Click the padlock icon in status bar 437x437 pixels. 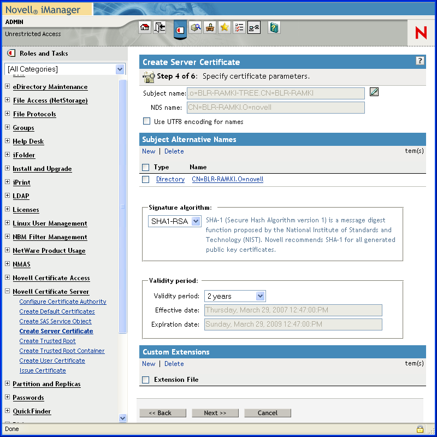[420, 429]
